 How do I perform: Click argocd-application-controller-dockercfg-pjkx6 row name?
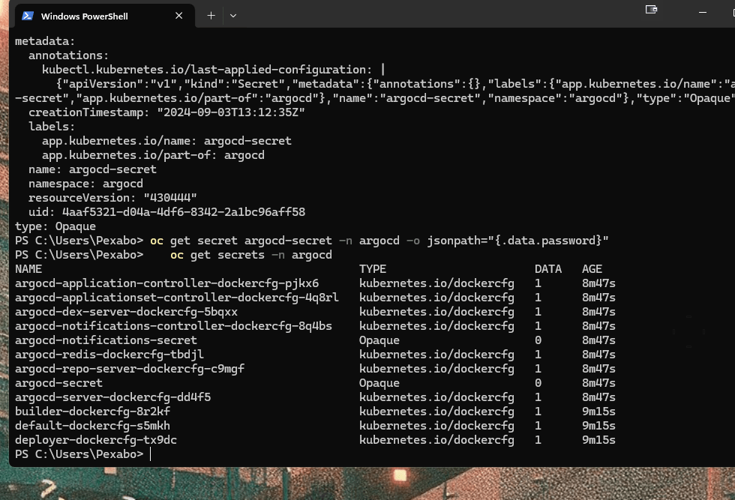coord(166,283)
